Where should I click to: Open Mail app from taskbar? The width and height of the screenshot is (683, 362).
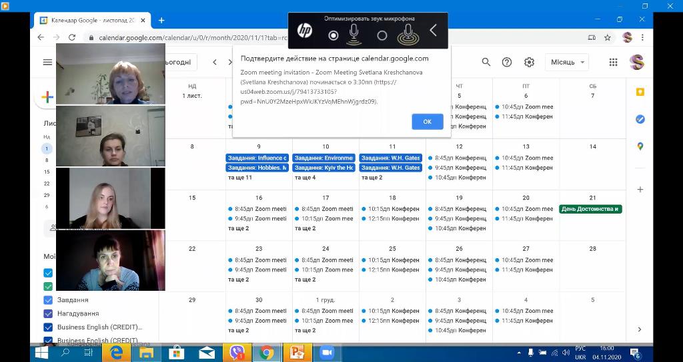[207, 353]
